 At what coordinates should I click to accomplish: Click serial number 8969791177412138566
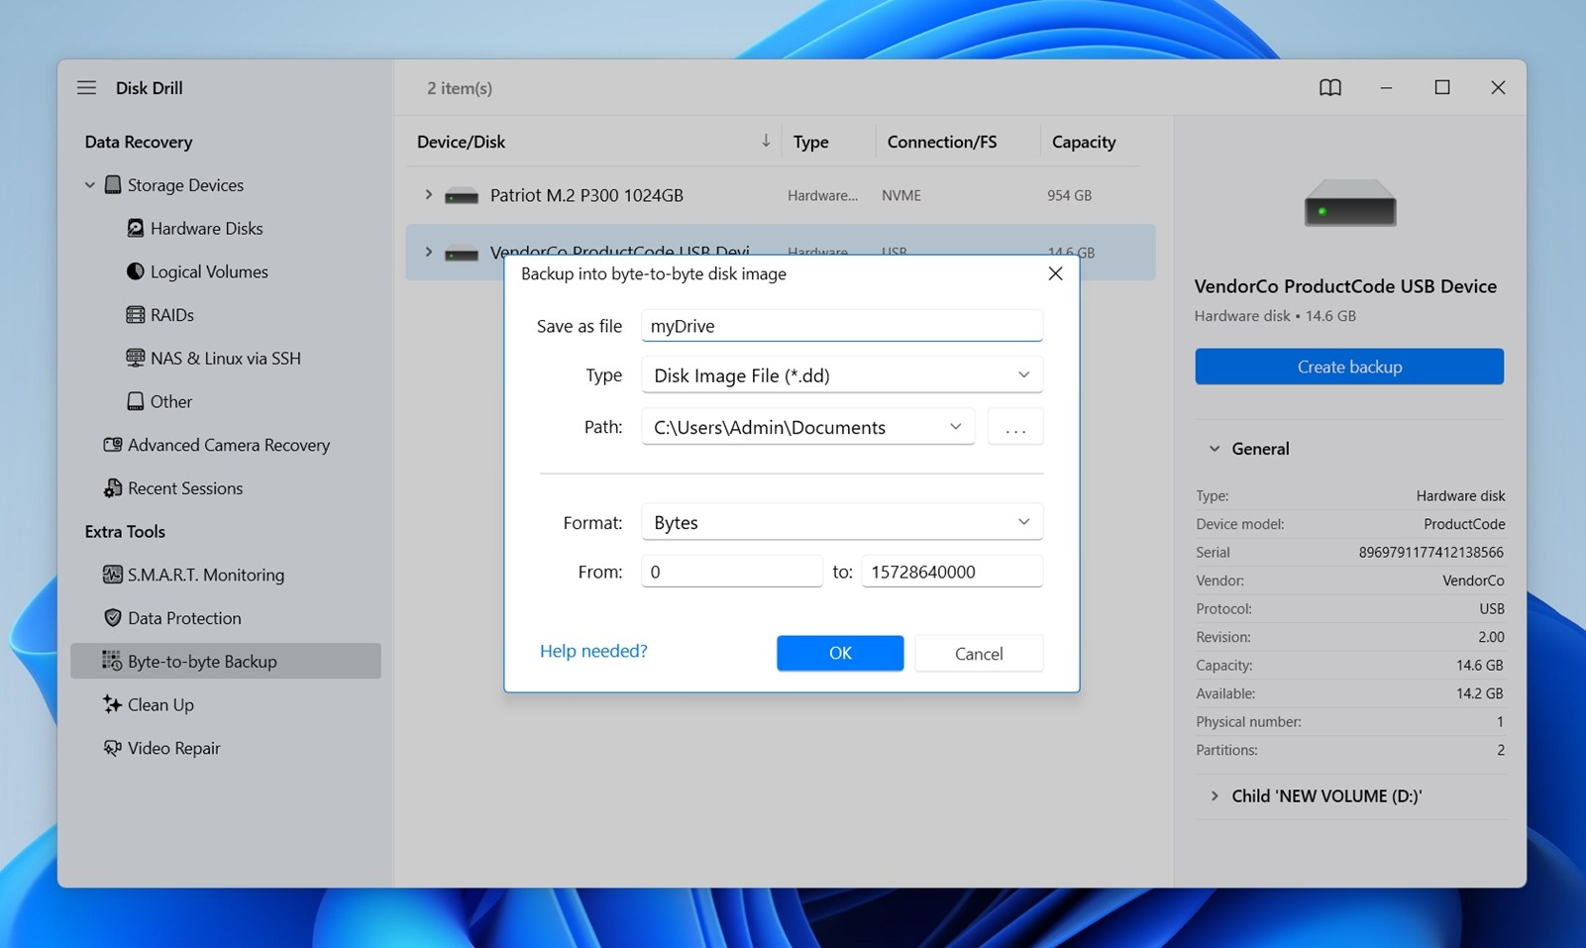1431,552
